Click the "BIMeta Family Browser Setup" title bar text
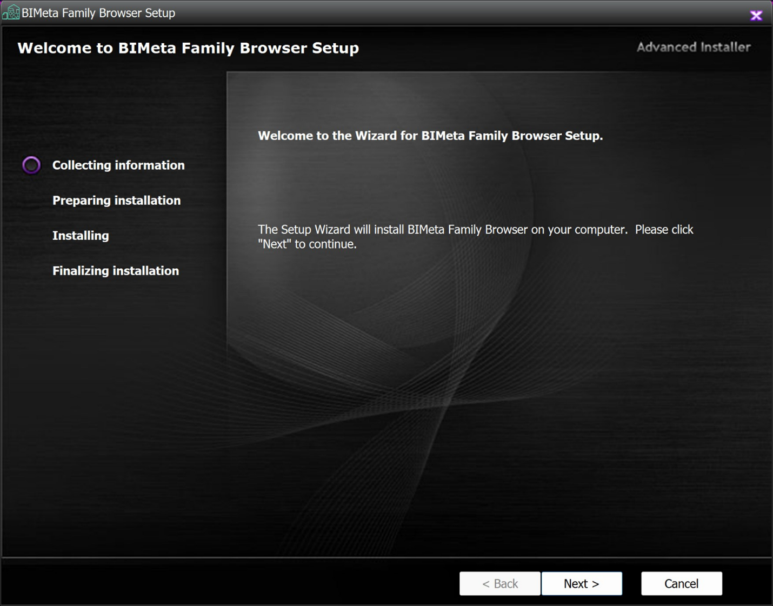This screenshot has height=606, width=773. click(x=98, y=13)
